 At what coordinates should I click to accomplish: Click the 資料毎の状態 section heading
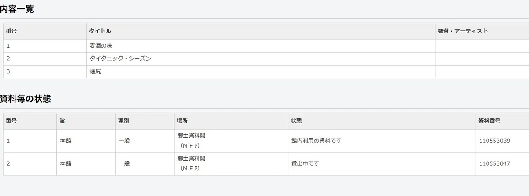pyautogui.click(x=25, y=99)
